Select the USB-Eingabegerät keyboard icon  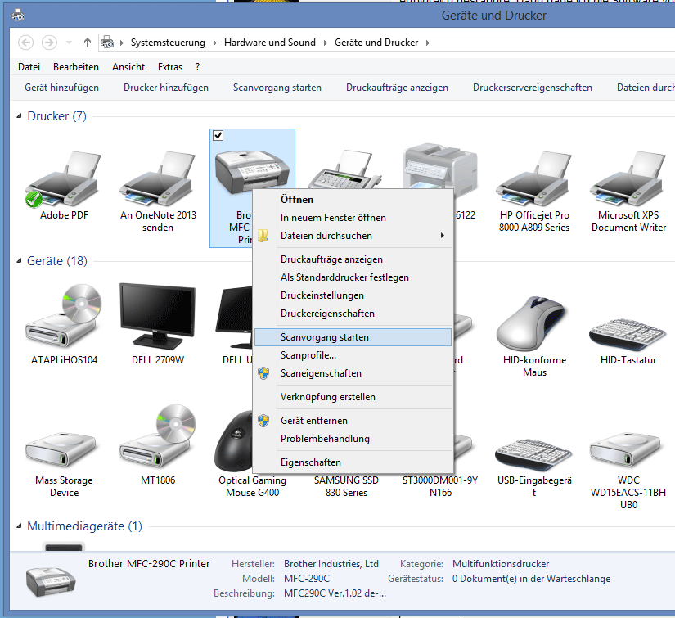click(x=534, y=455)
